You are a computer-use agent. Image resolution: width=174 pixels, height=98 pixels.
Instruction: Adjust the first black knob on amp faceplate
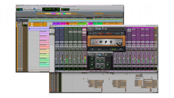pyautogui.click(x=101, y=42)
